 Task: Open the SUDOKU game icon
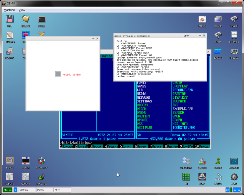click(10, 179)
